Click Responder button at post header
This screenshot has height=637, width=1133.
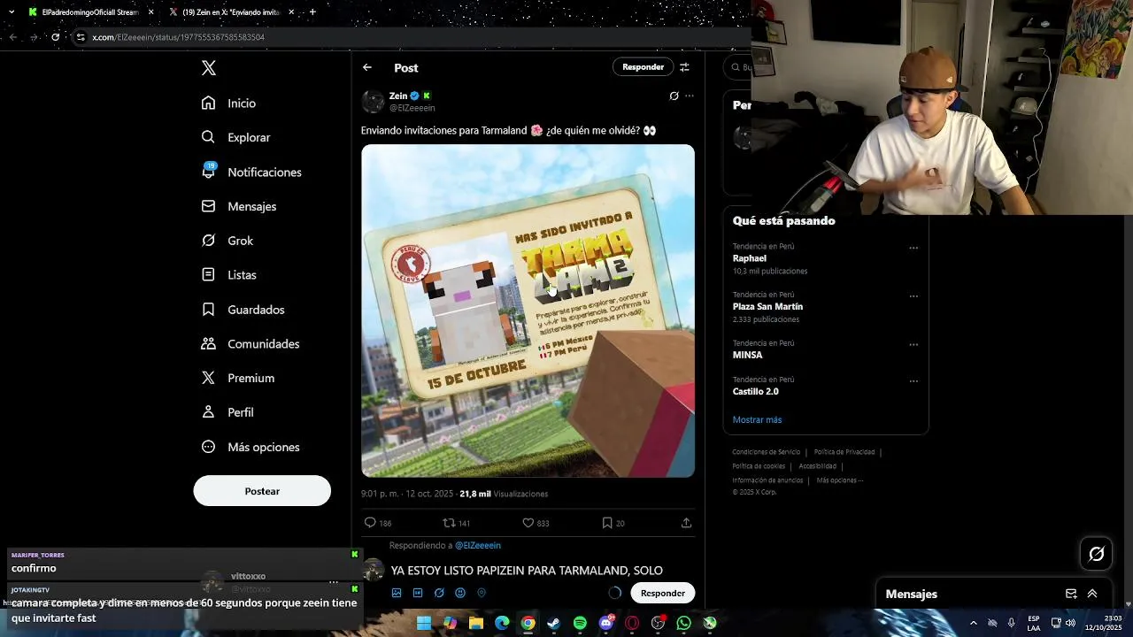tap(643, 66)
